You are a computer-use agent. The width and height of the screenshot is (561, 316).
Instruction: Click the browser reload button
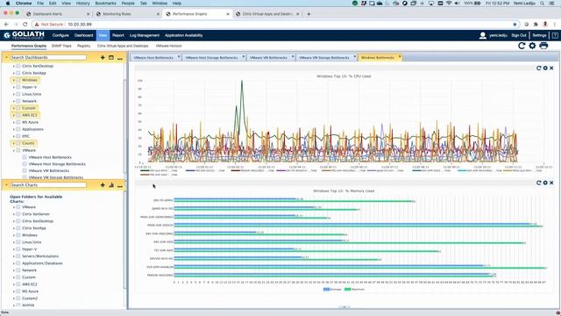(25, 25)
